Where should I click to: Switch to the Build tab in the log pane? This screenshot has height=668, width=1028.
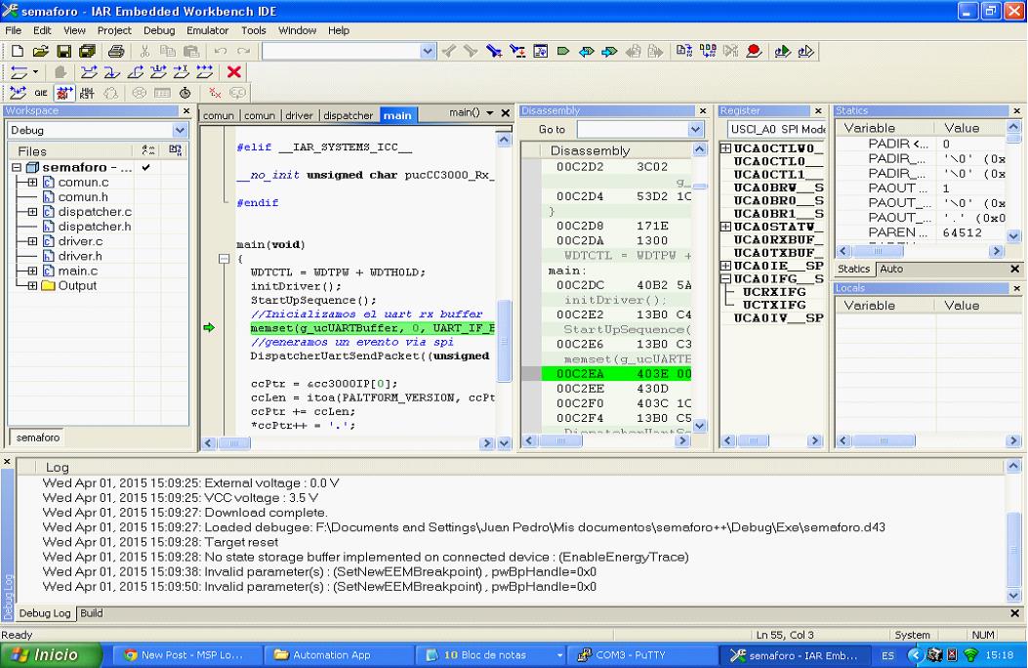tap(91, 613)
